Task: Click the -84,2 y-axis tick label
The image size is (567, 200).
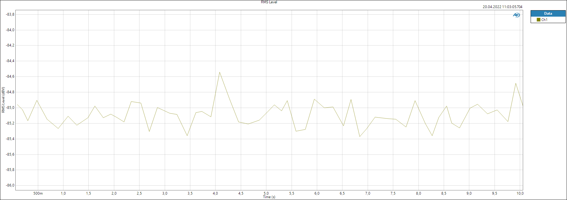Action: click(10, 45)
